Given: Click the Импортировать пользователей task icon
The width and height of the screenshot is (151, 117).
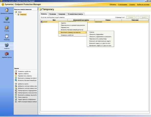Looking at the screenshot, I should pyautogui.click(x=16, y=93).
